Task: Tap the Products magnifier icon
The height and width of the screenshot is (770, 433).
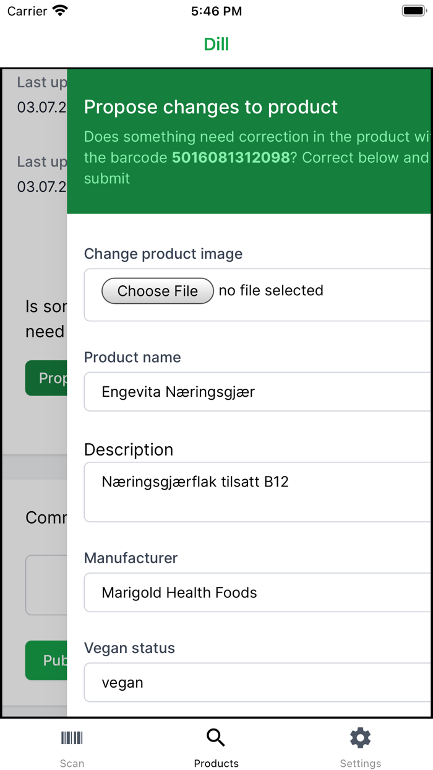Action: tap(216, 738)
